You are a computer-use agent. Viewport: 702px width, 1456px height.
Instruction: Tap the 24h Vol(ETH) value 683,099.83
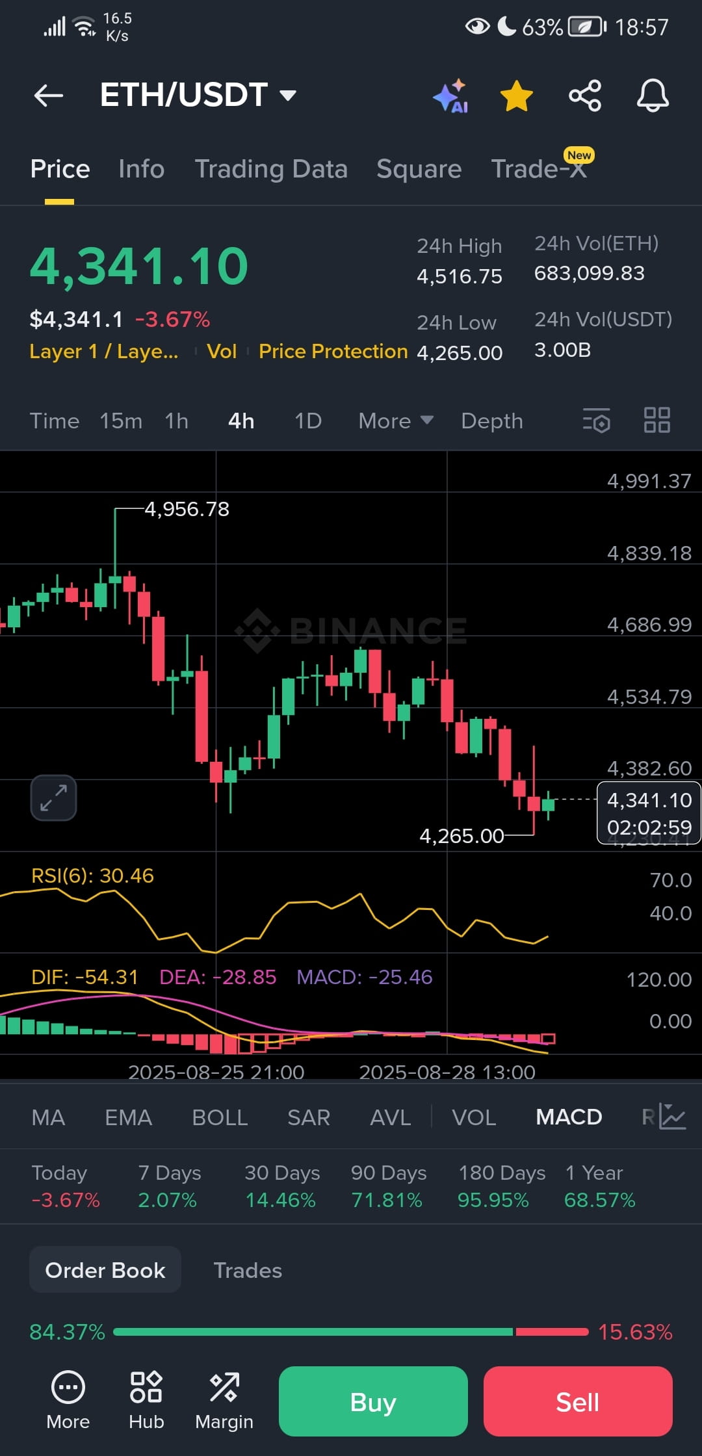pos(590,274)
